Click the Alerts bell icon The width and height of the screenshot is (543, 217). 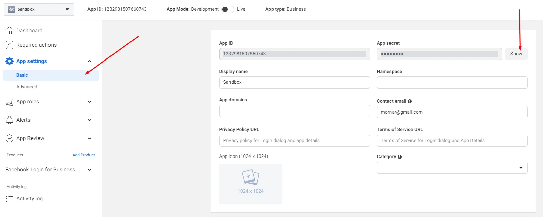9,120
